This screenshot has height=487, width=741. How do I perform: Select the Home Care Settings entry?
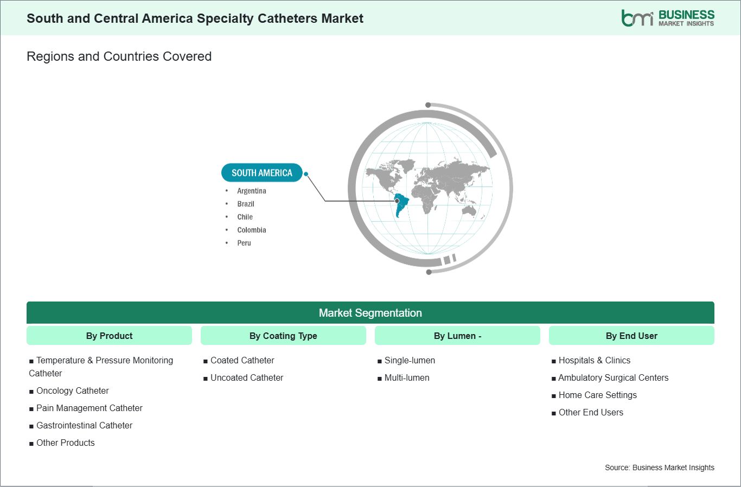coord(597,395)
